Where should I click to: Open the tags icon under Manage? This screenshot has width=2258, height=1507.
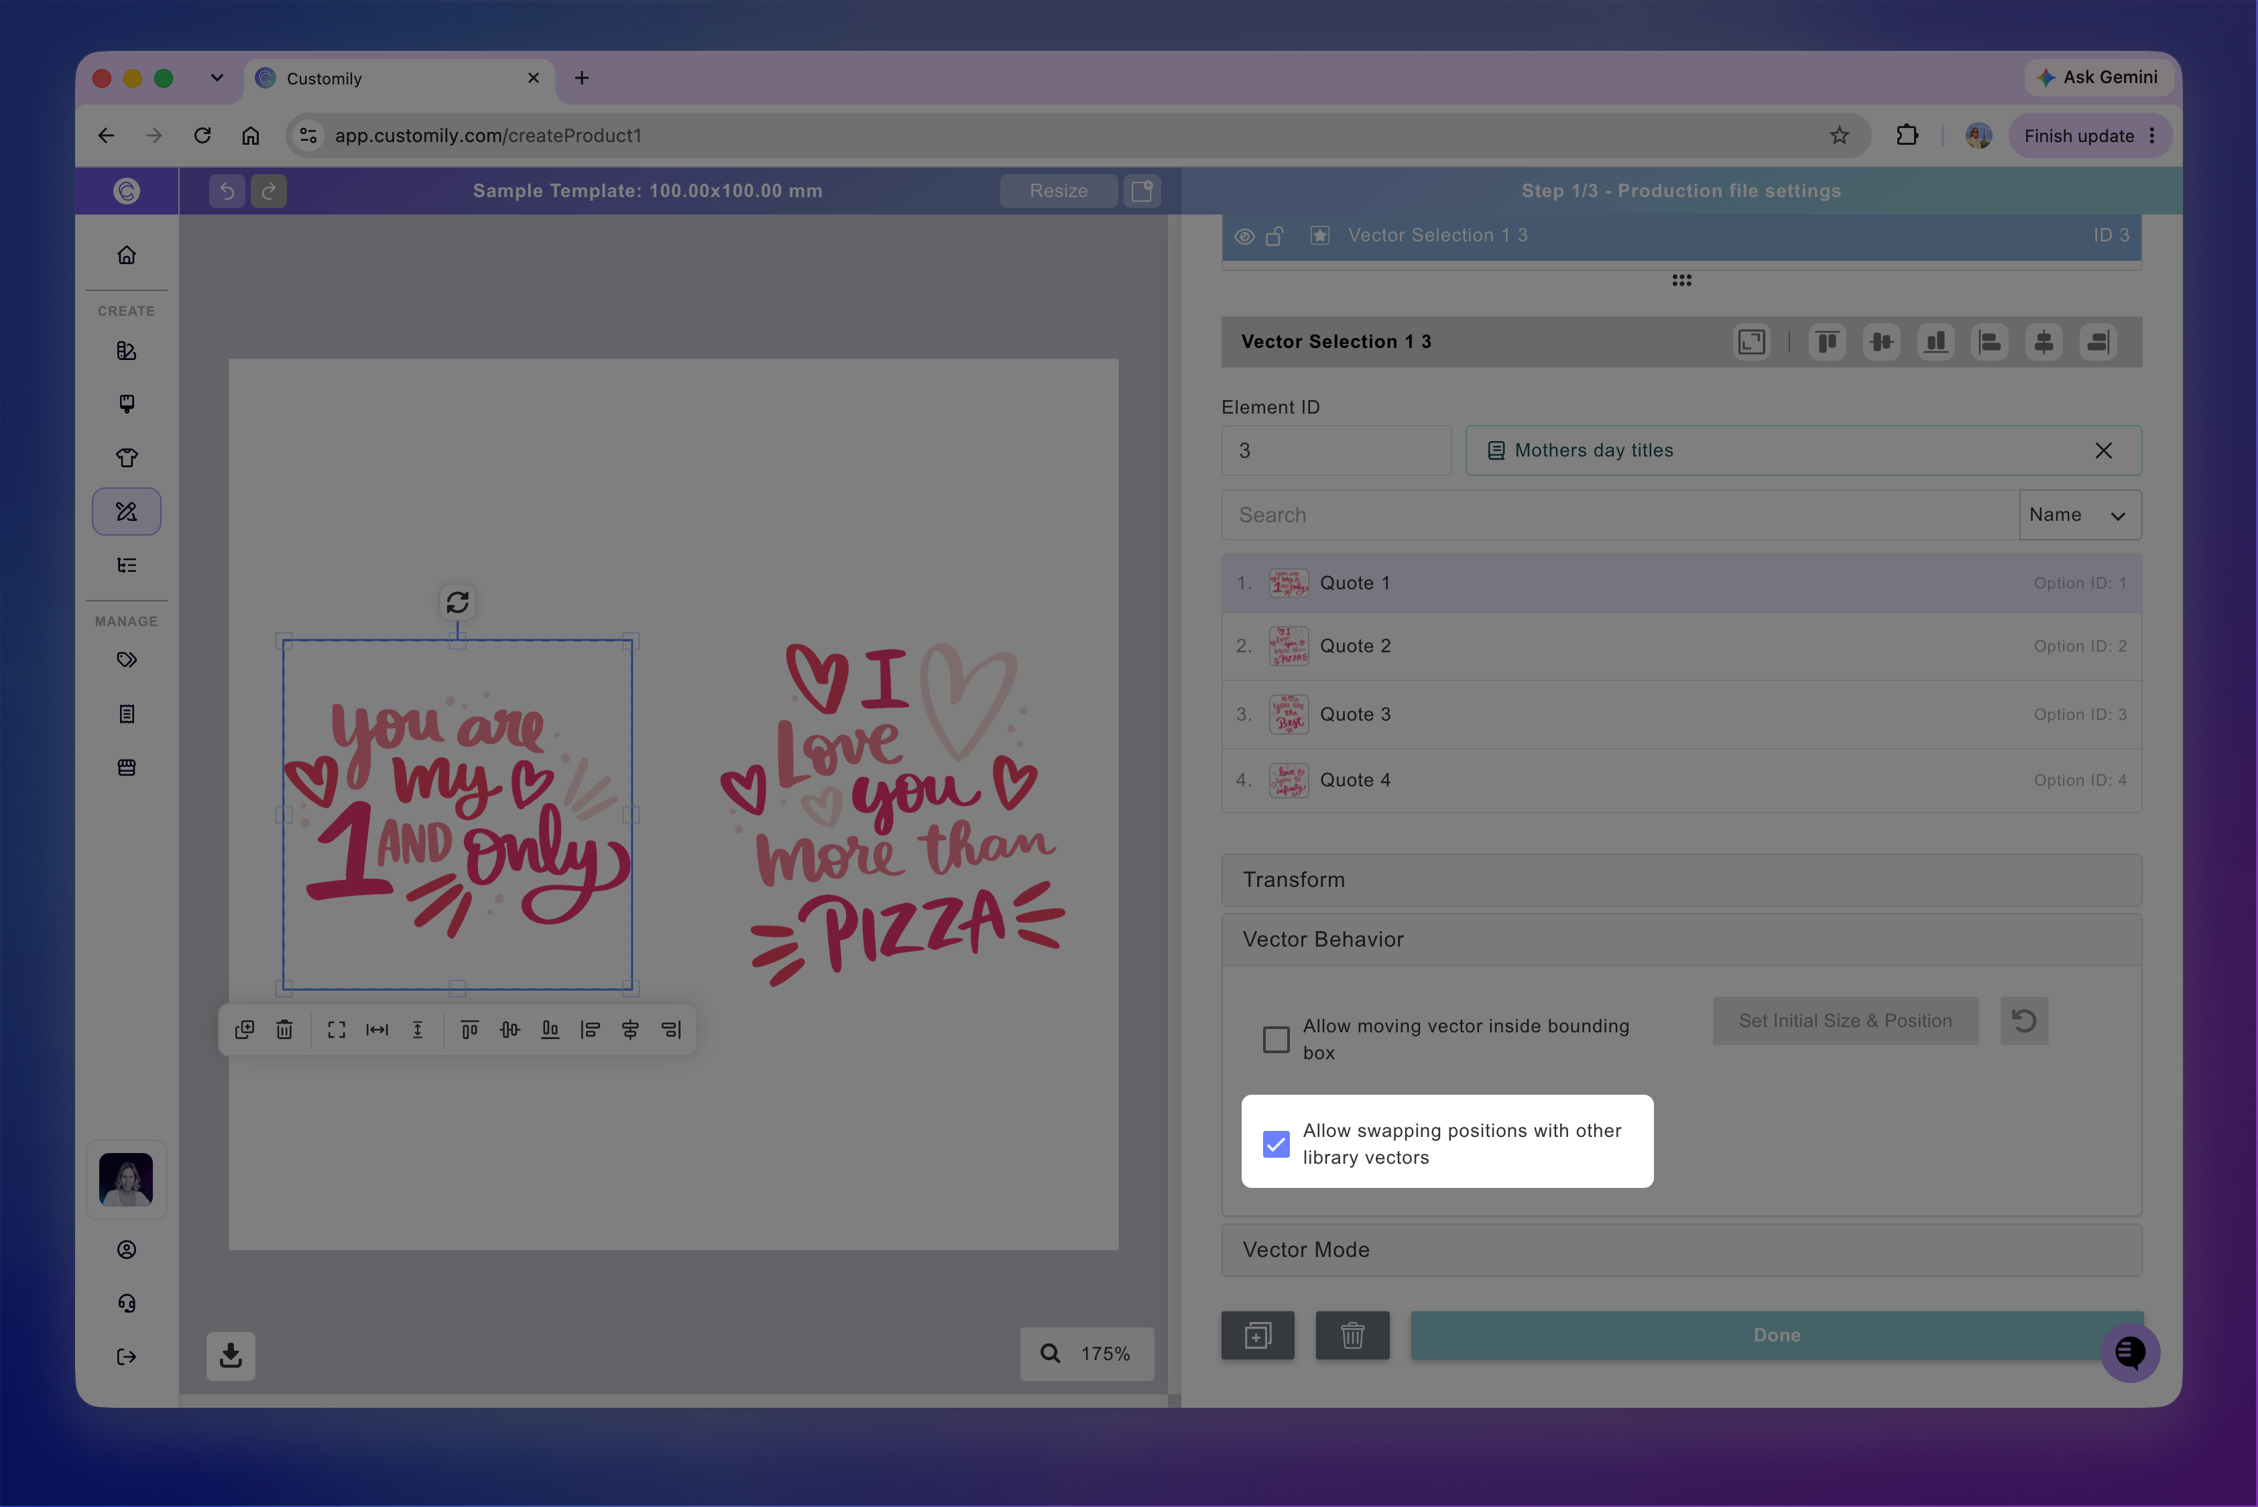pos(127,660)
